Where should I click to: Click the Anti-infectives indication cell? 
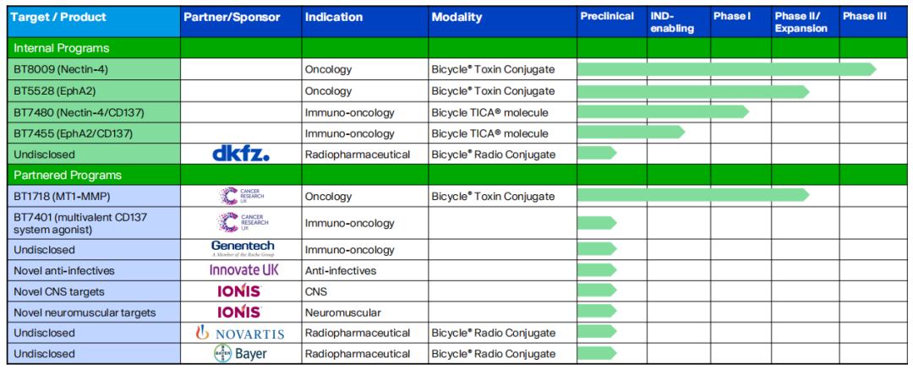(341, 270)
